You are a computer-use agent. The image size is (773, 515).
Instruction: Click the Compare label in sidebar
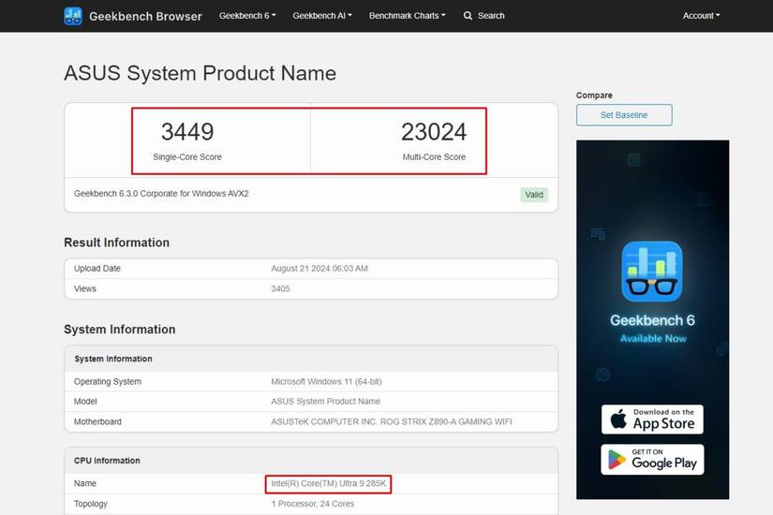coord(594,96)
